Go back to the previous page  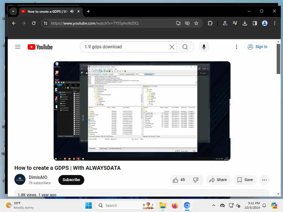pos(14,23)
